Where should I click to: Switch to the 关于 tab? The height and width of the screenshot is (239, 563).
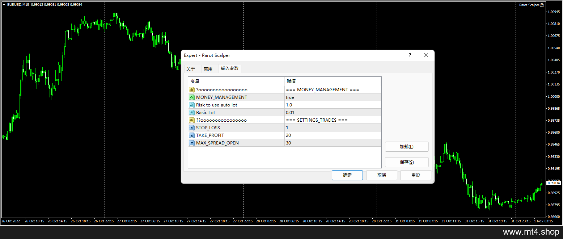(191, 69)
